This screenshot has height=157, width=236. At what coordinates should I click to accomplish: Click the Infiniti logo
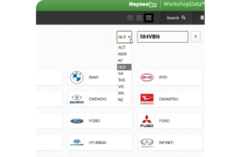pos(147,143)
